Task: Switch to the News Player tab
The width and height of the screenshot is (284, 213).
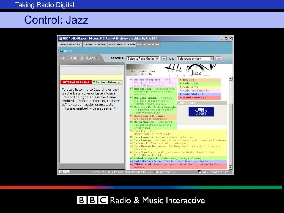Action: pyautogui.click(x=70, y=44)
